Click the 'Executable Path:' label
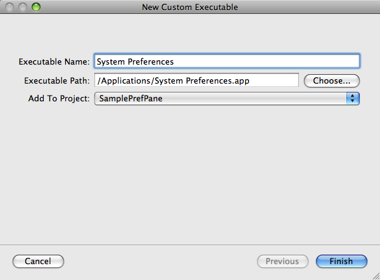The width and height of the screenshot is (380, 280). click(56, 80)
